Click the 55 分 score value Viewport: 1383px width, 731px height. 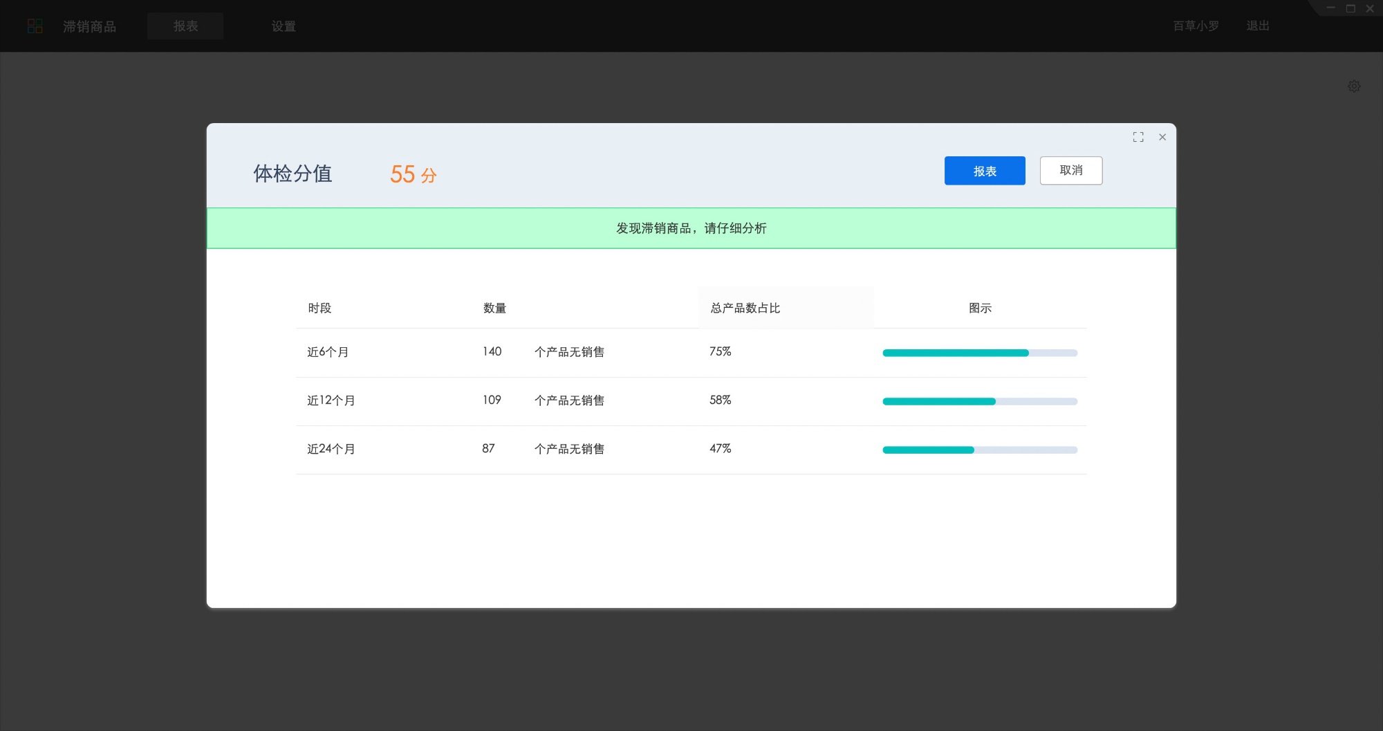tap(414, 174)
